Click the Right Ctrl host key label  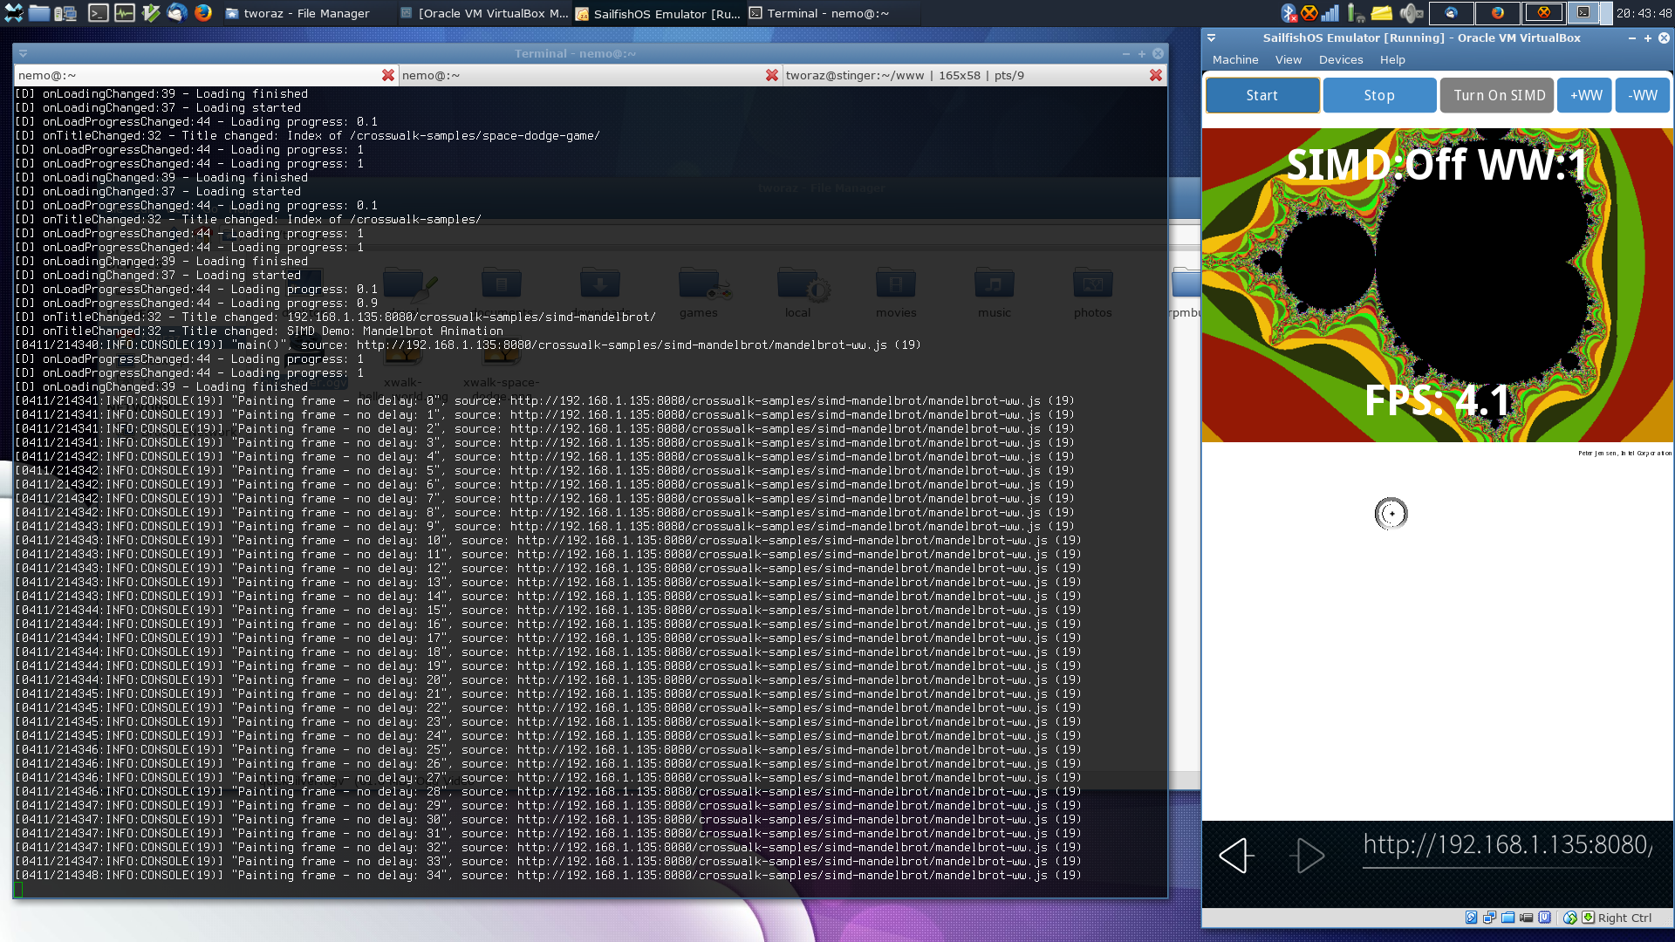pyautogui.click(x=1624, y=918)
